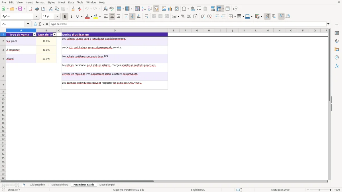
Task: Click the Define Print Area icon
Action: click(213, 9)
